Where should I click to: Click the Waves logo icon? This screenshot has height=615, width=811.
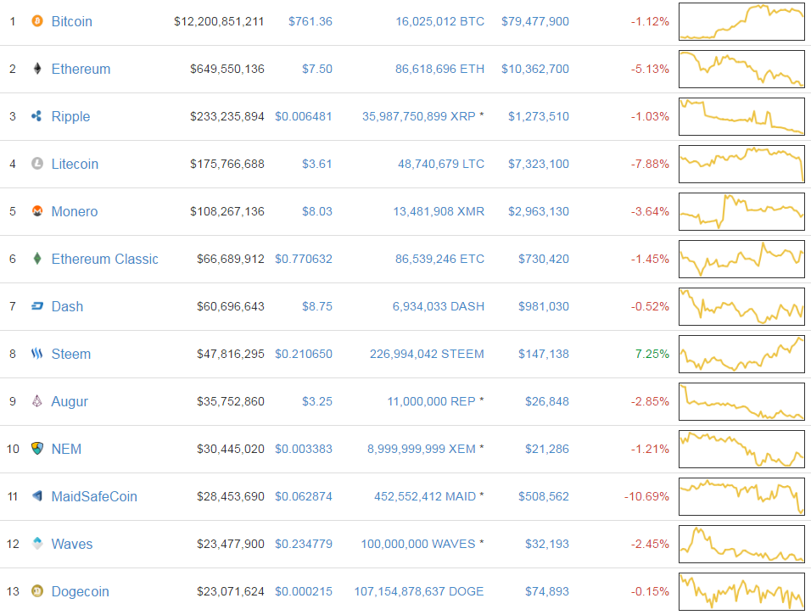click(x=37, y=544)
